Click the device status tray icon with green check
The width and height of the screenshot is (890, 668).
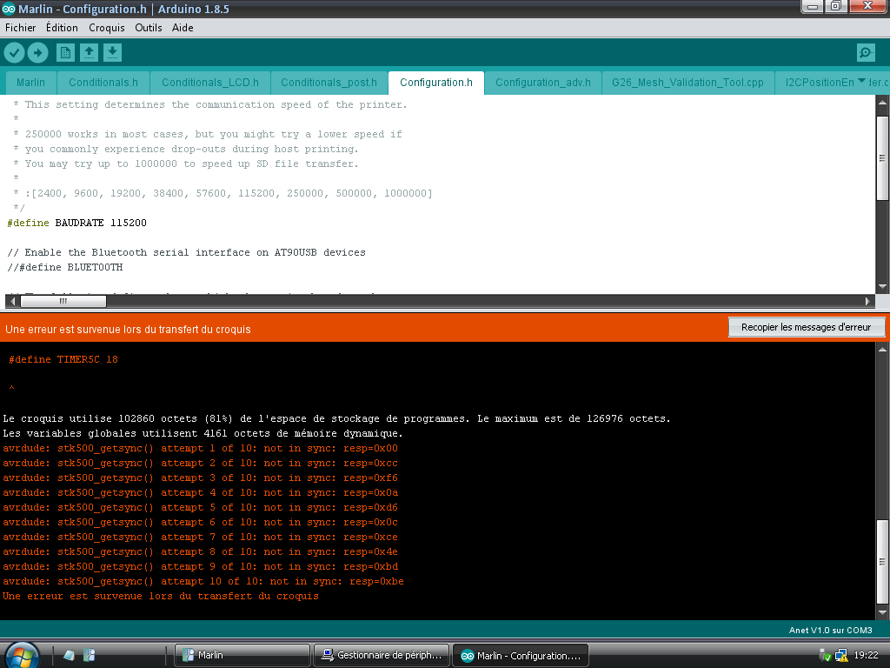pyautogui.click(x=826, y=656)
